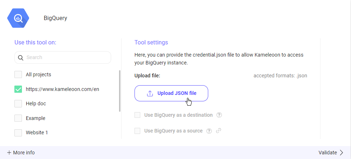The width and height of the screenshot is (351, 159).
Task: Click the plus icon beside More info
Action: pyautogui.click(x=9, y=153)
